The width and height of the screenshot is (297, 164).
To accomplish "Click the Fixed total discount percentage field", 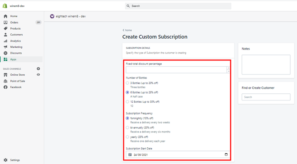I will 176,70.
